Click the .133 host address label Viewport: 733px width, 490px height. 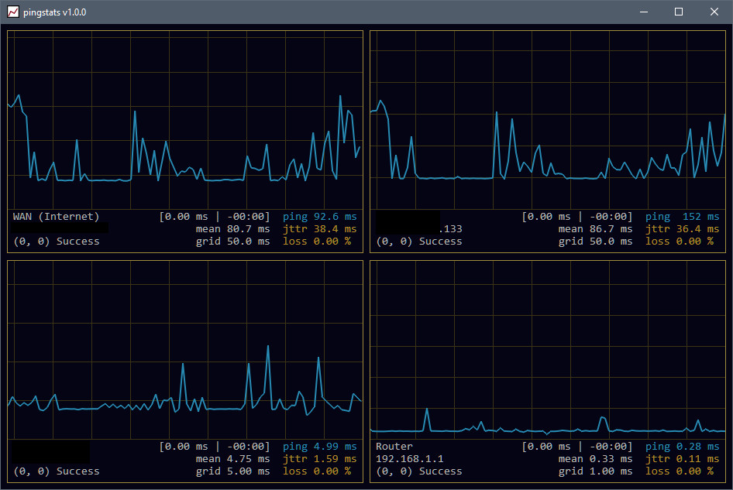[x=451, y=229]
